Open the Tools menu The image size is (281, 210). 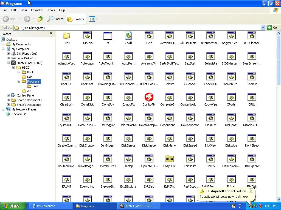click(x=51, y=10)
